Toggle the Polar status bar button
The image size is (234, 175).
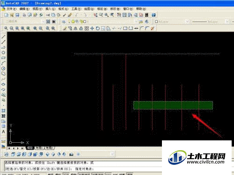point(73,174)
